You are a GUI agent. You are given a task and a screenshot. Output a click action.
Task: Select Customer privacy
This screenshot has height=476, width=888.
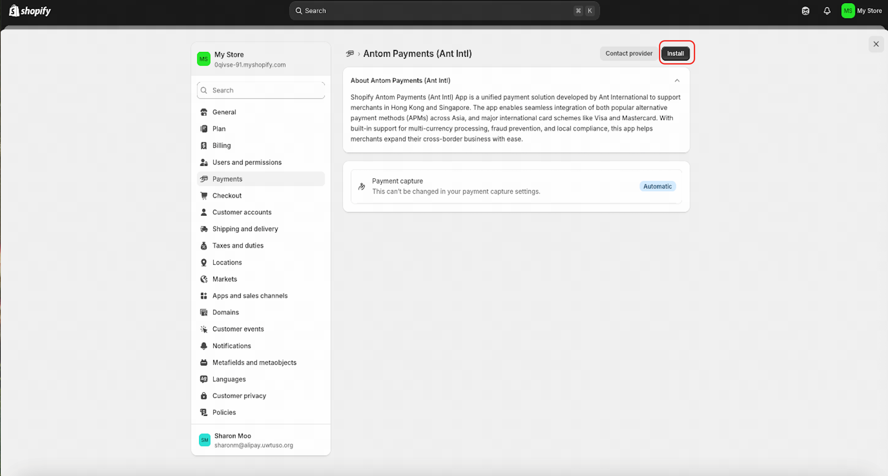(x=261, y=396)
